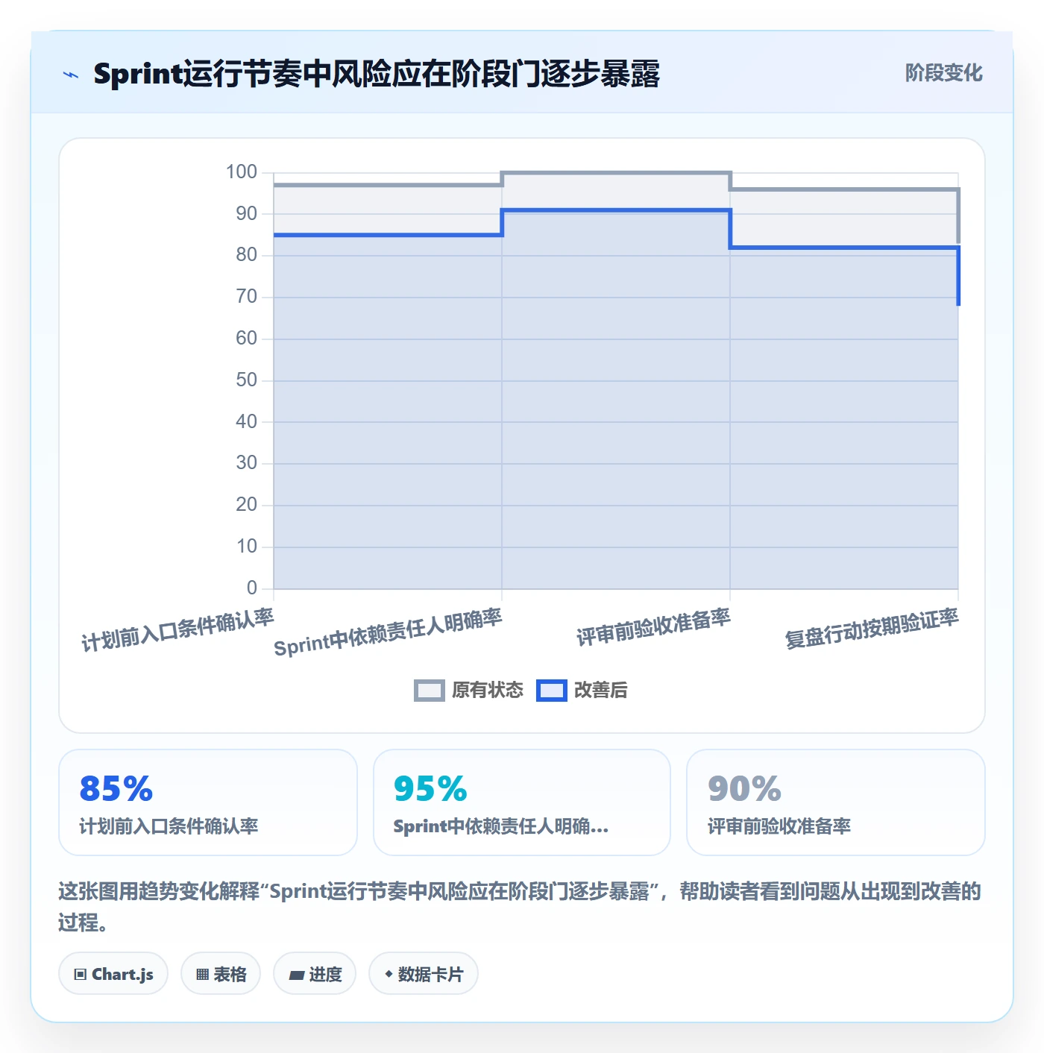Toggle the 改善后 legend series
This screenshot has height=1053, width=1044.
(x=582, y=691)
